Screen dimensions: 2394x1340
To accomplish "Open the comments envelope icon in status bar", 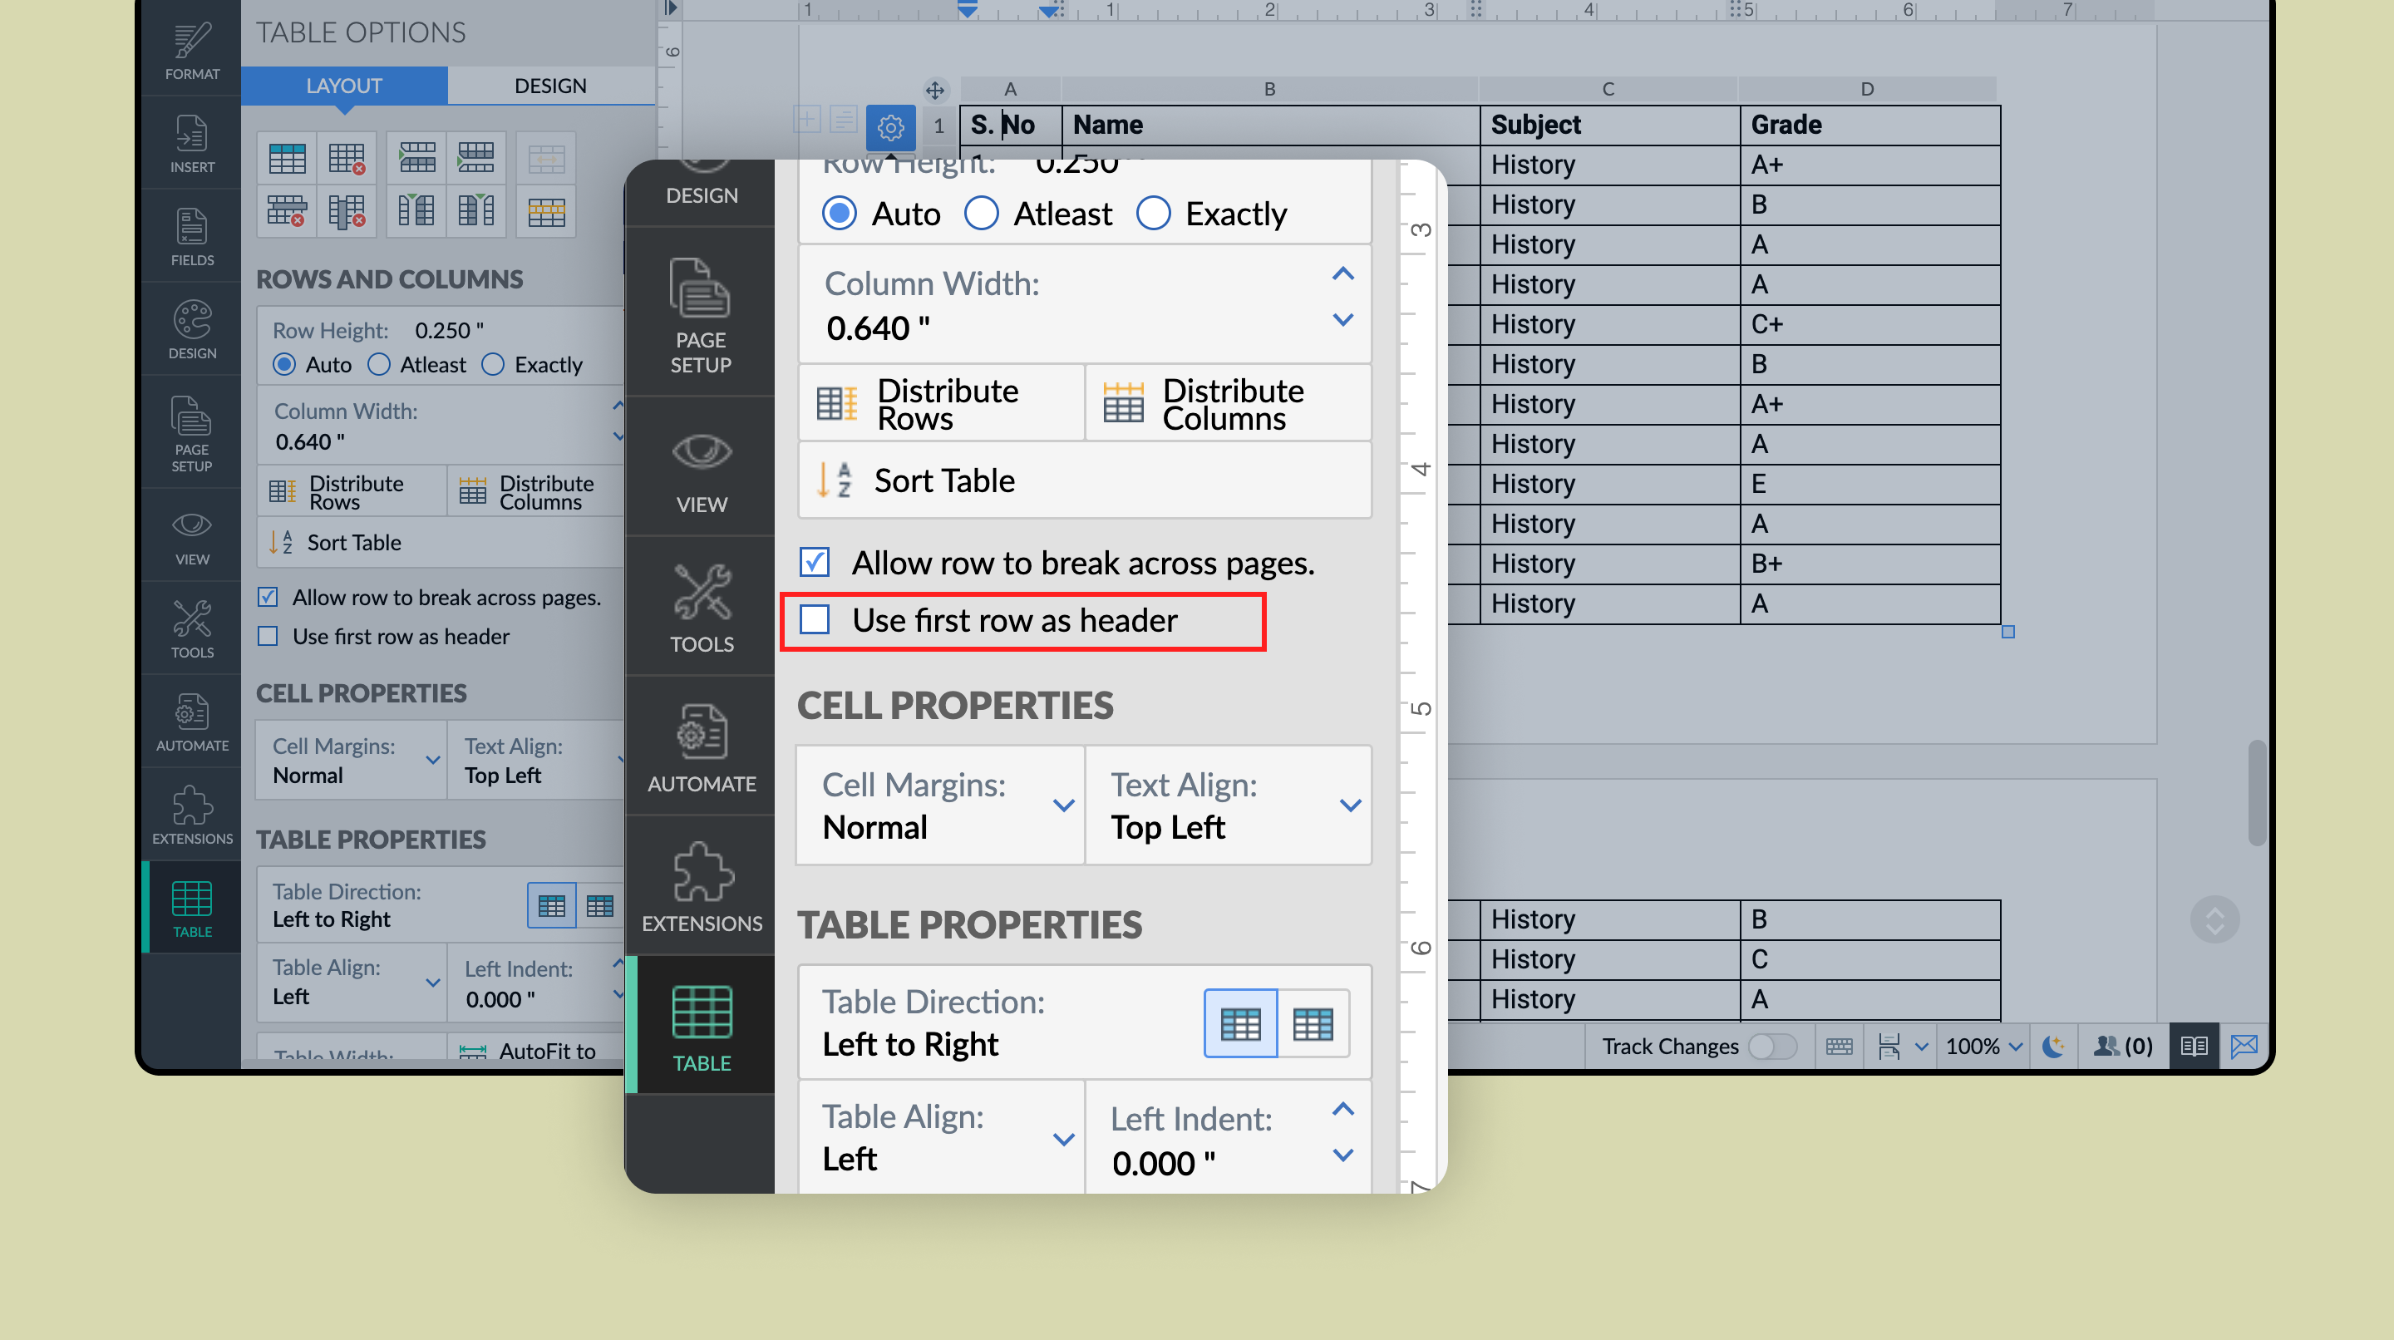I will click(x=2244, y=1047).
